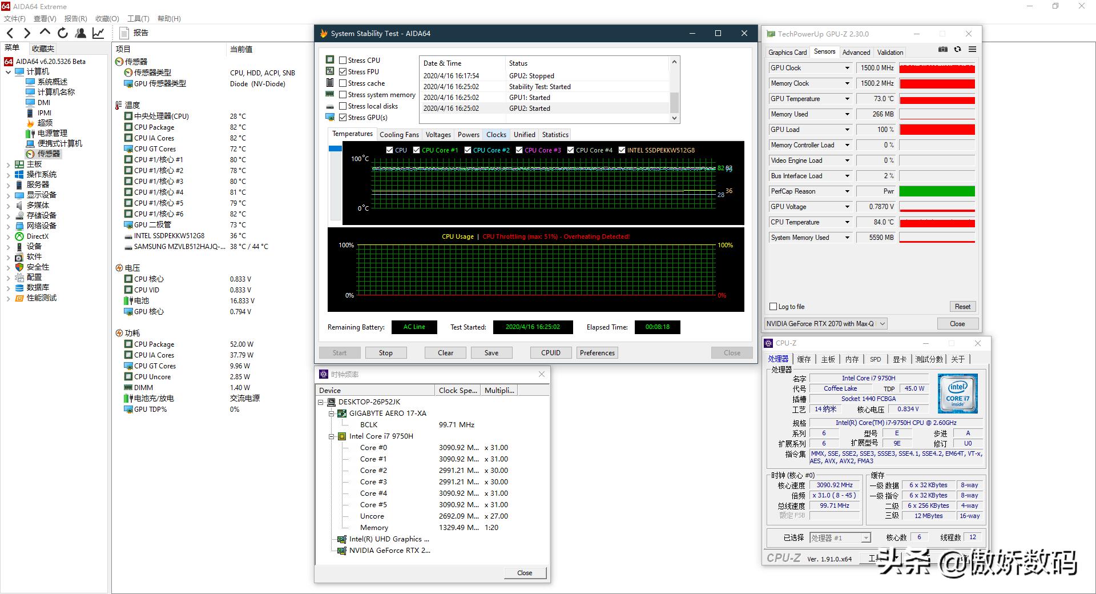Screen dimensions: 1096x594
Task: Click the back navigation arrow icon
Action: click(x=10, y=33)
